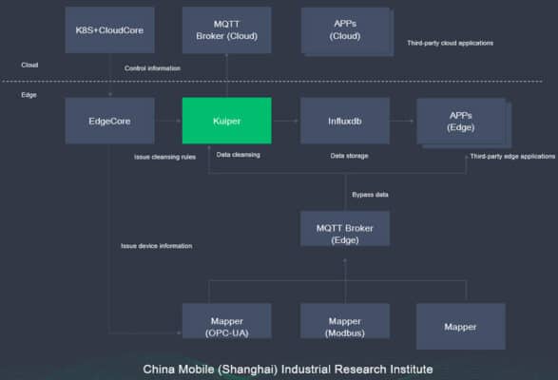Click China Mobile (Shanghai) Industrial Research Institute caption
The image size is (558, 380).
288,370
